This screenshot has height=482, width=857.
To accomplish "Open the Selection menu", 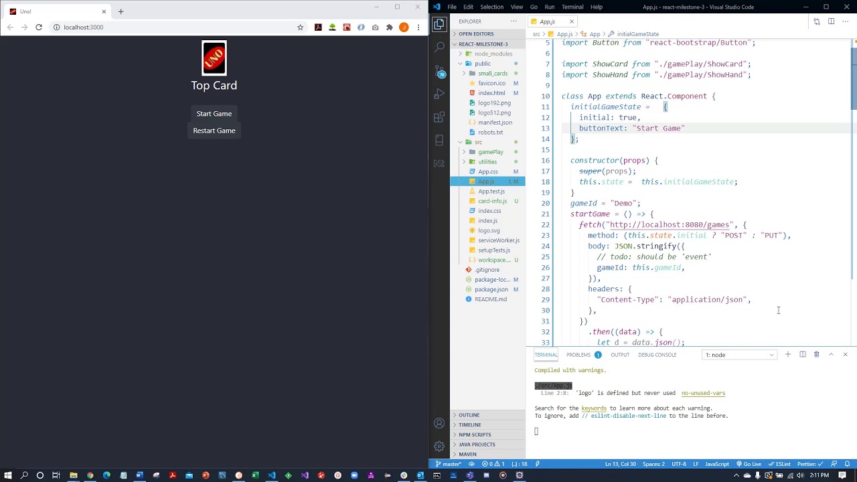I will [491, 7].
